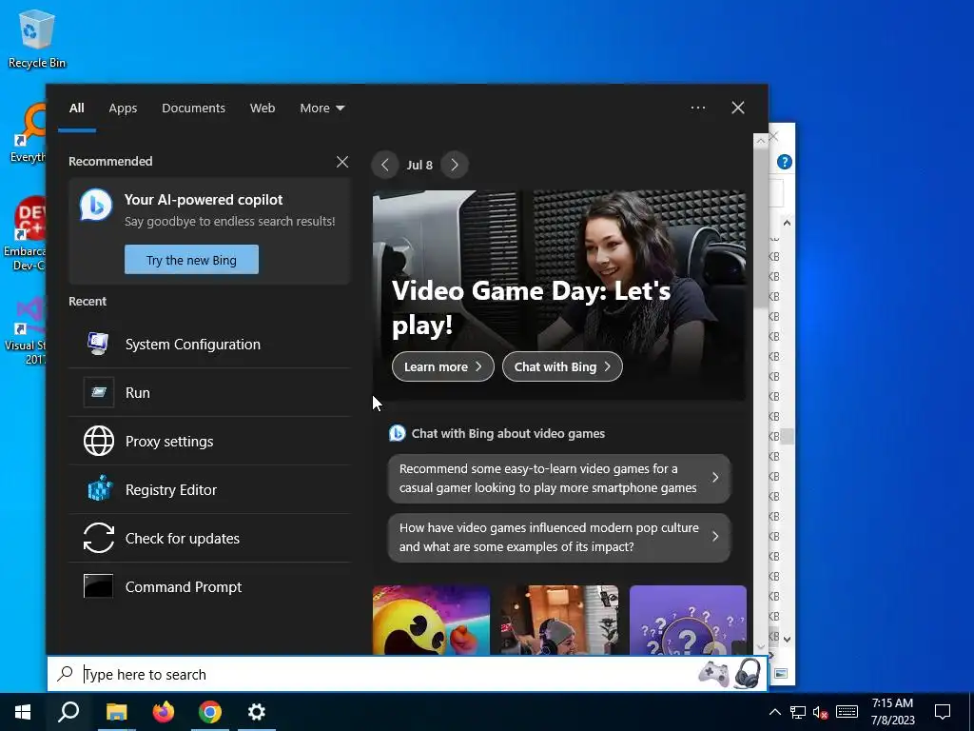Click the network tray icon
Image resolution: width=974 pixels, height=731 pixels.
798,712
